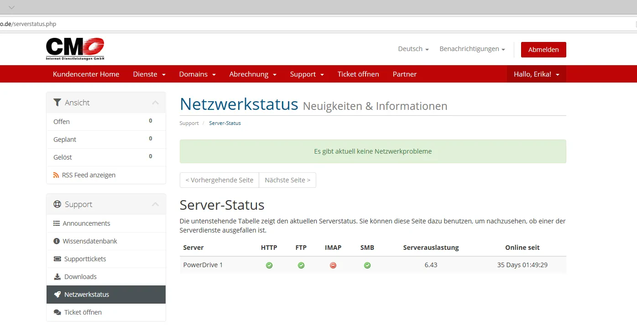Click the IMAP column header
637x331 pixels.
pos(333,248)
